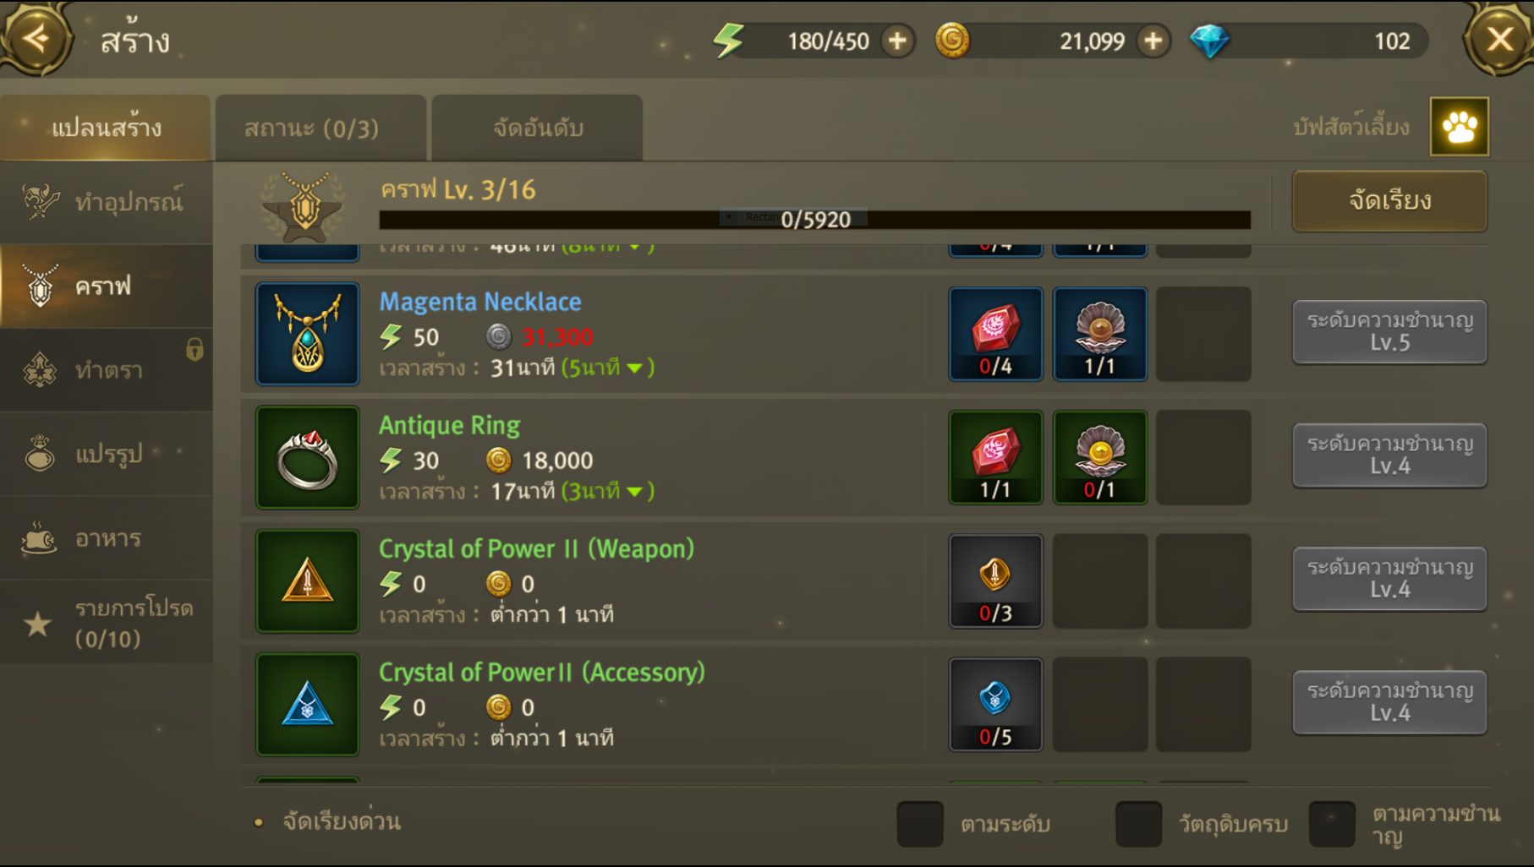Enable the วัตถุดิบครบ filter checkbox
The width and height of the screenshot is (1534, 867).
(x=1138, y=824)
